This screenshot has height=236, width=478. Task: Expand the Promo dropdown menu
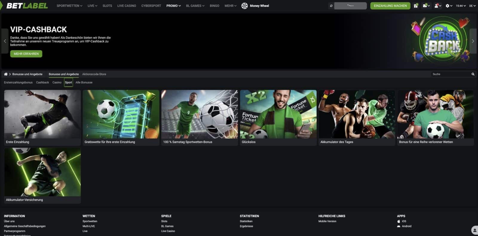pyautogui.click(x=173, y=6)
